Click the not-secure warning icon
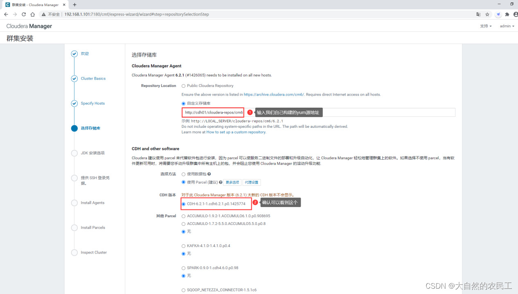Image resolution: width=518 pixels, height=294 pixels. point(43,14)
